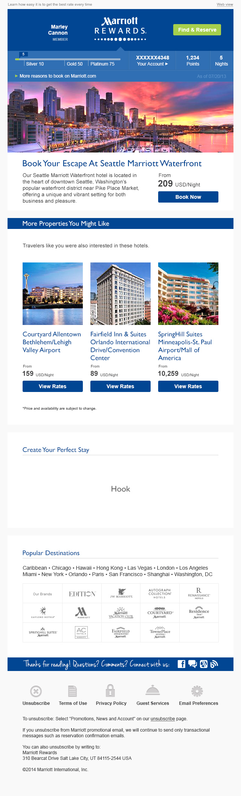Click the Facebook icon in the footer banner

point(181,664)
